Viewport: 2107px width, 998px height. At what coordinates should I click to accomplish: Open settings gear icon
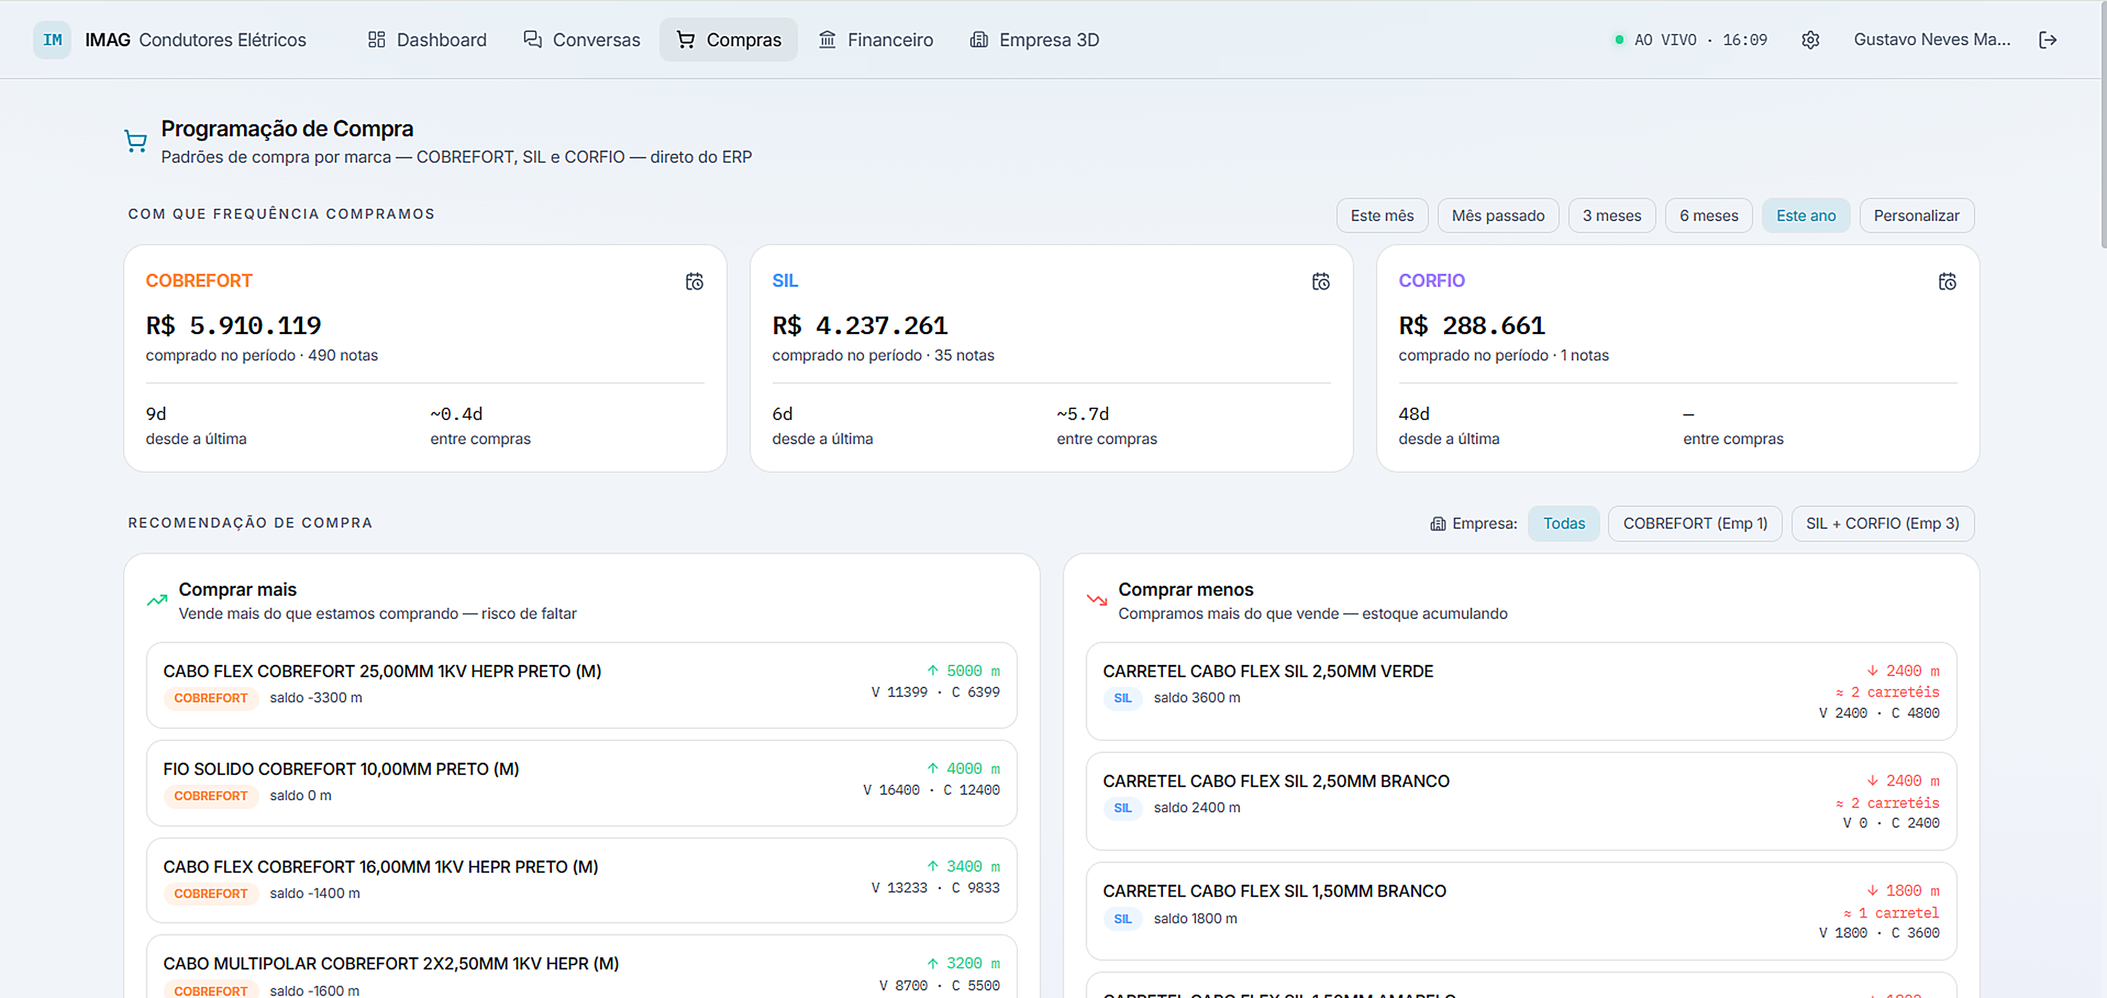click(x=1810, y=39)
